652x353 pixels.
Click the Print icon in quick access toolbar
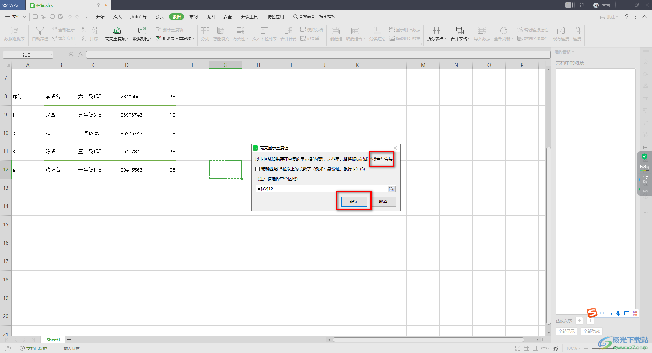[52, 17]
